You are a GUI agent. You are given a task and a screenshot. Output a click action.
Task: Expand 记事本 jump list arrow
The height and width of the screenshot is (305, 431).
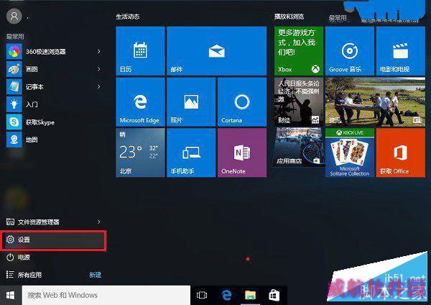click(99, 87)
